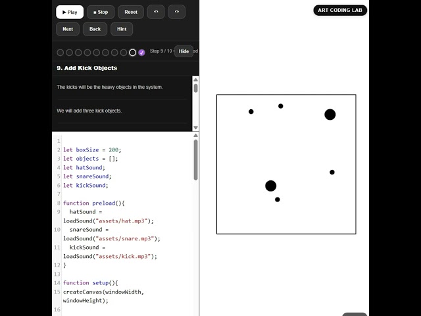This screenshot has width=421, height=316.
Task: Go Back to previous step
Action: click(x=95, y=29)
